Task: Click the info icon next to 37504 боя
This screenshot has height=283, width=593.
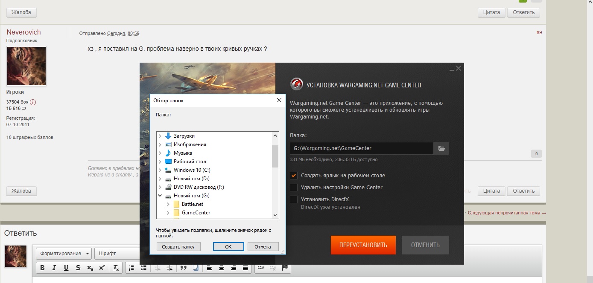Action: click(x=33, y=102)
